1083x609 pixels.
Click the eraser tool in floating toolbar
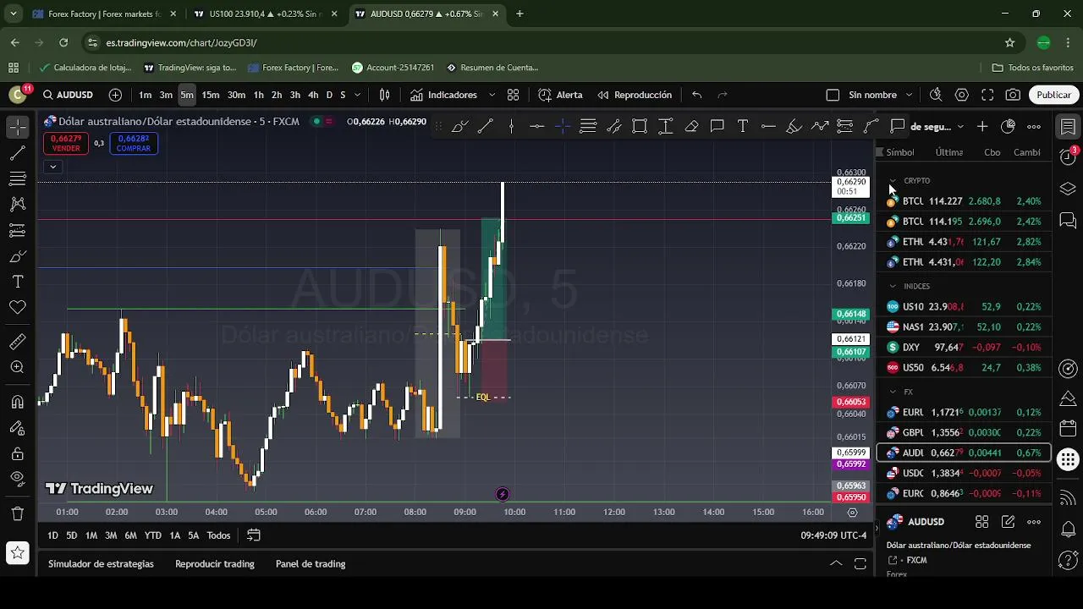pos(691,126)
